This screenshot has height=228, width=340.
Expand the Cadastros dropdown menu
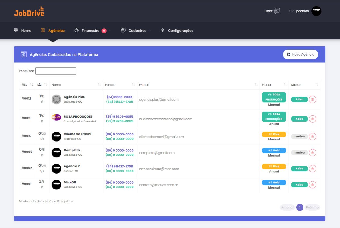(x=137, y=31)
